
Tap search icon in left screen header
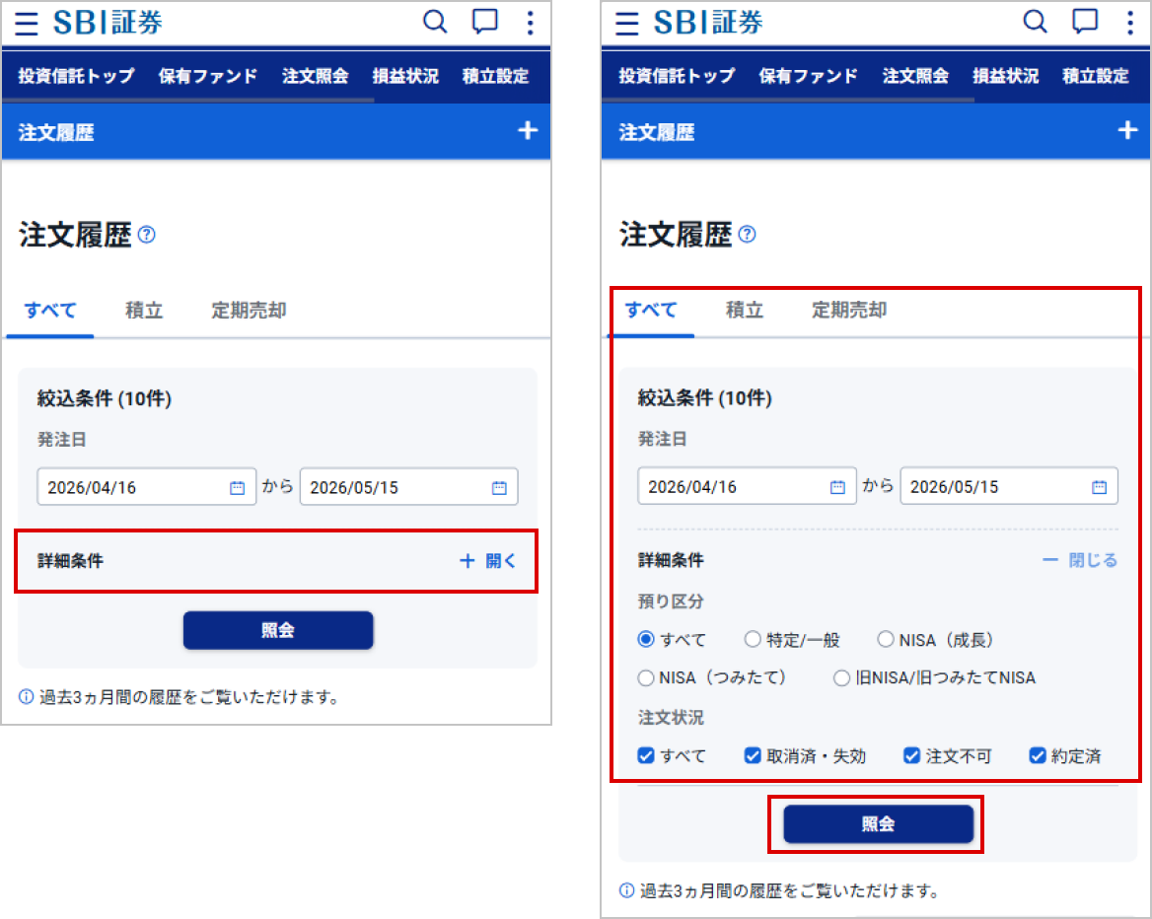point(435,22)
